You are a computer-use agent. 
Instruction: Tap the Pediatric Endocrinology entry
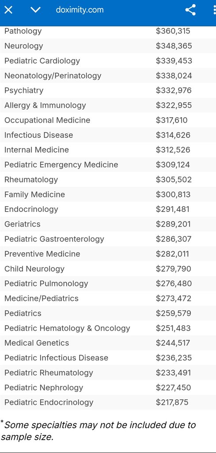click(x=49, y=403)
